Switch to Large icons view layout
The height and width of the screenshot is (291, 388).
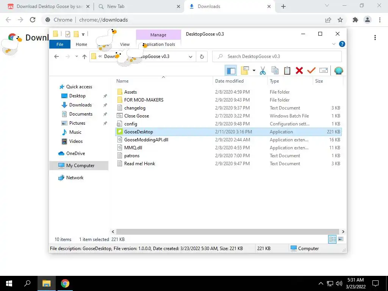[341, 239]
